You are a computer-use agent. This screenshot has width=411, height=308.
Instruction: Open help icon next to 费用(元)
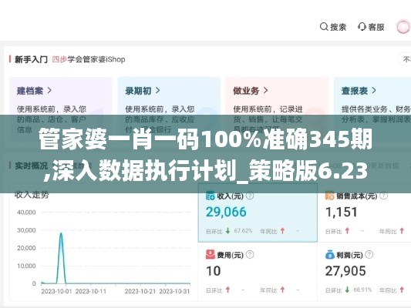click(250, 255)
